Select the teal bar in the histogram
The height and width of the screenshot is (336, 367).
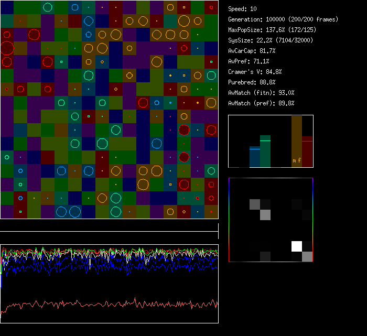point(265,151)
